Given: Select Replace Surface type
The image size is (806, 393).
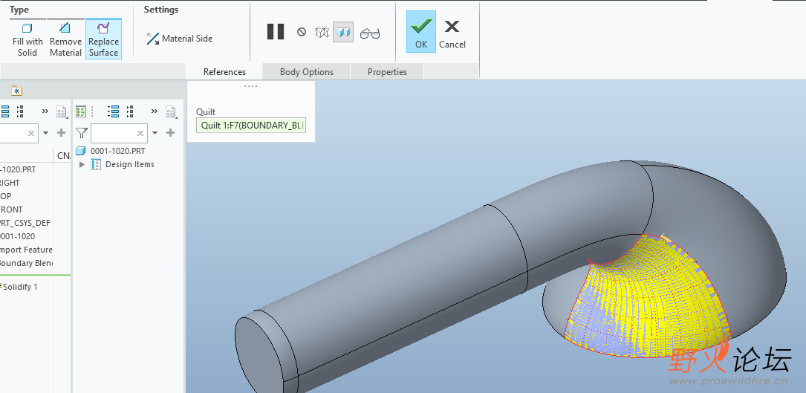Looking at the screenshot, I should pos(103,39).
